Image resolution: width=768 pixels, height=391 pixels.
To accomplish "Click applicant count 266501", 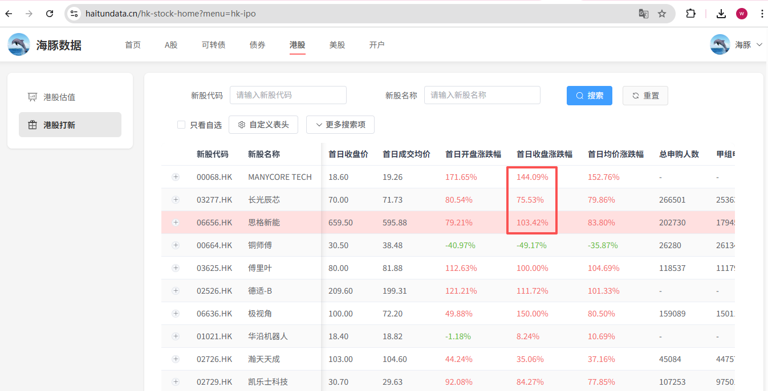I will [x=672, y=200].
